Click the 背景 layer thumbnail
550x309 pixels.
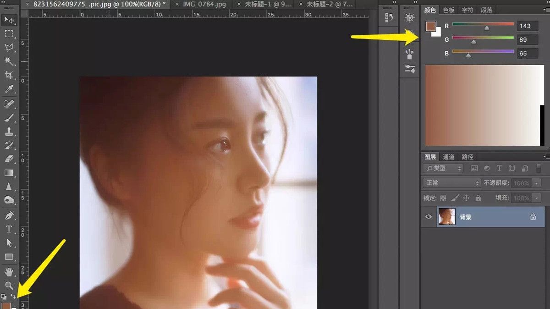coord(446,217)
